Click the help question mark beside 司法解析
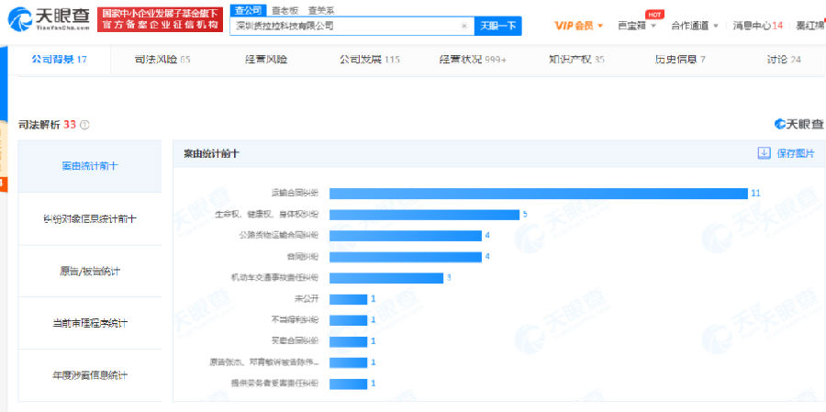The width and height of the screenshot is (826, 412). (84, 126)
